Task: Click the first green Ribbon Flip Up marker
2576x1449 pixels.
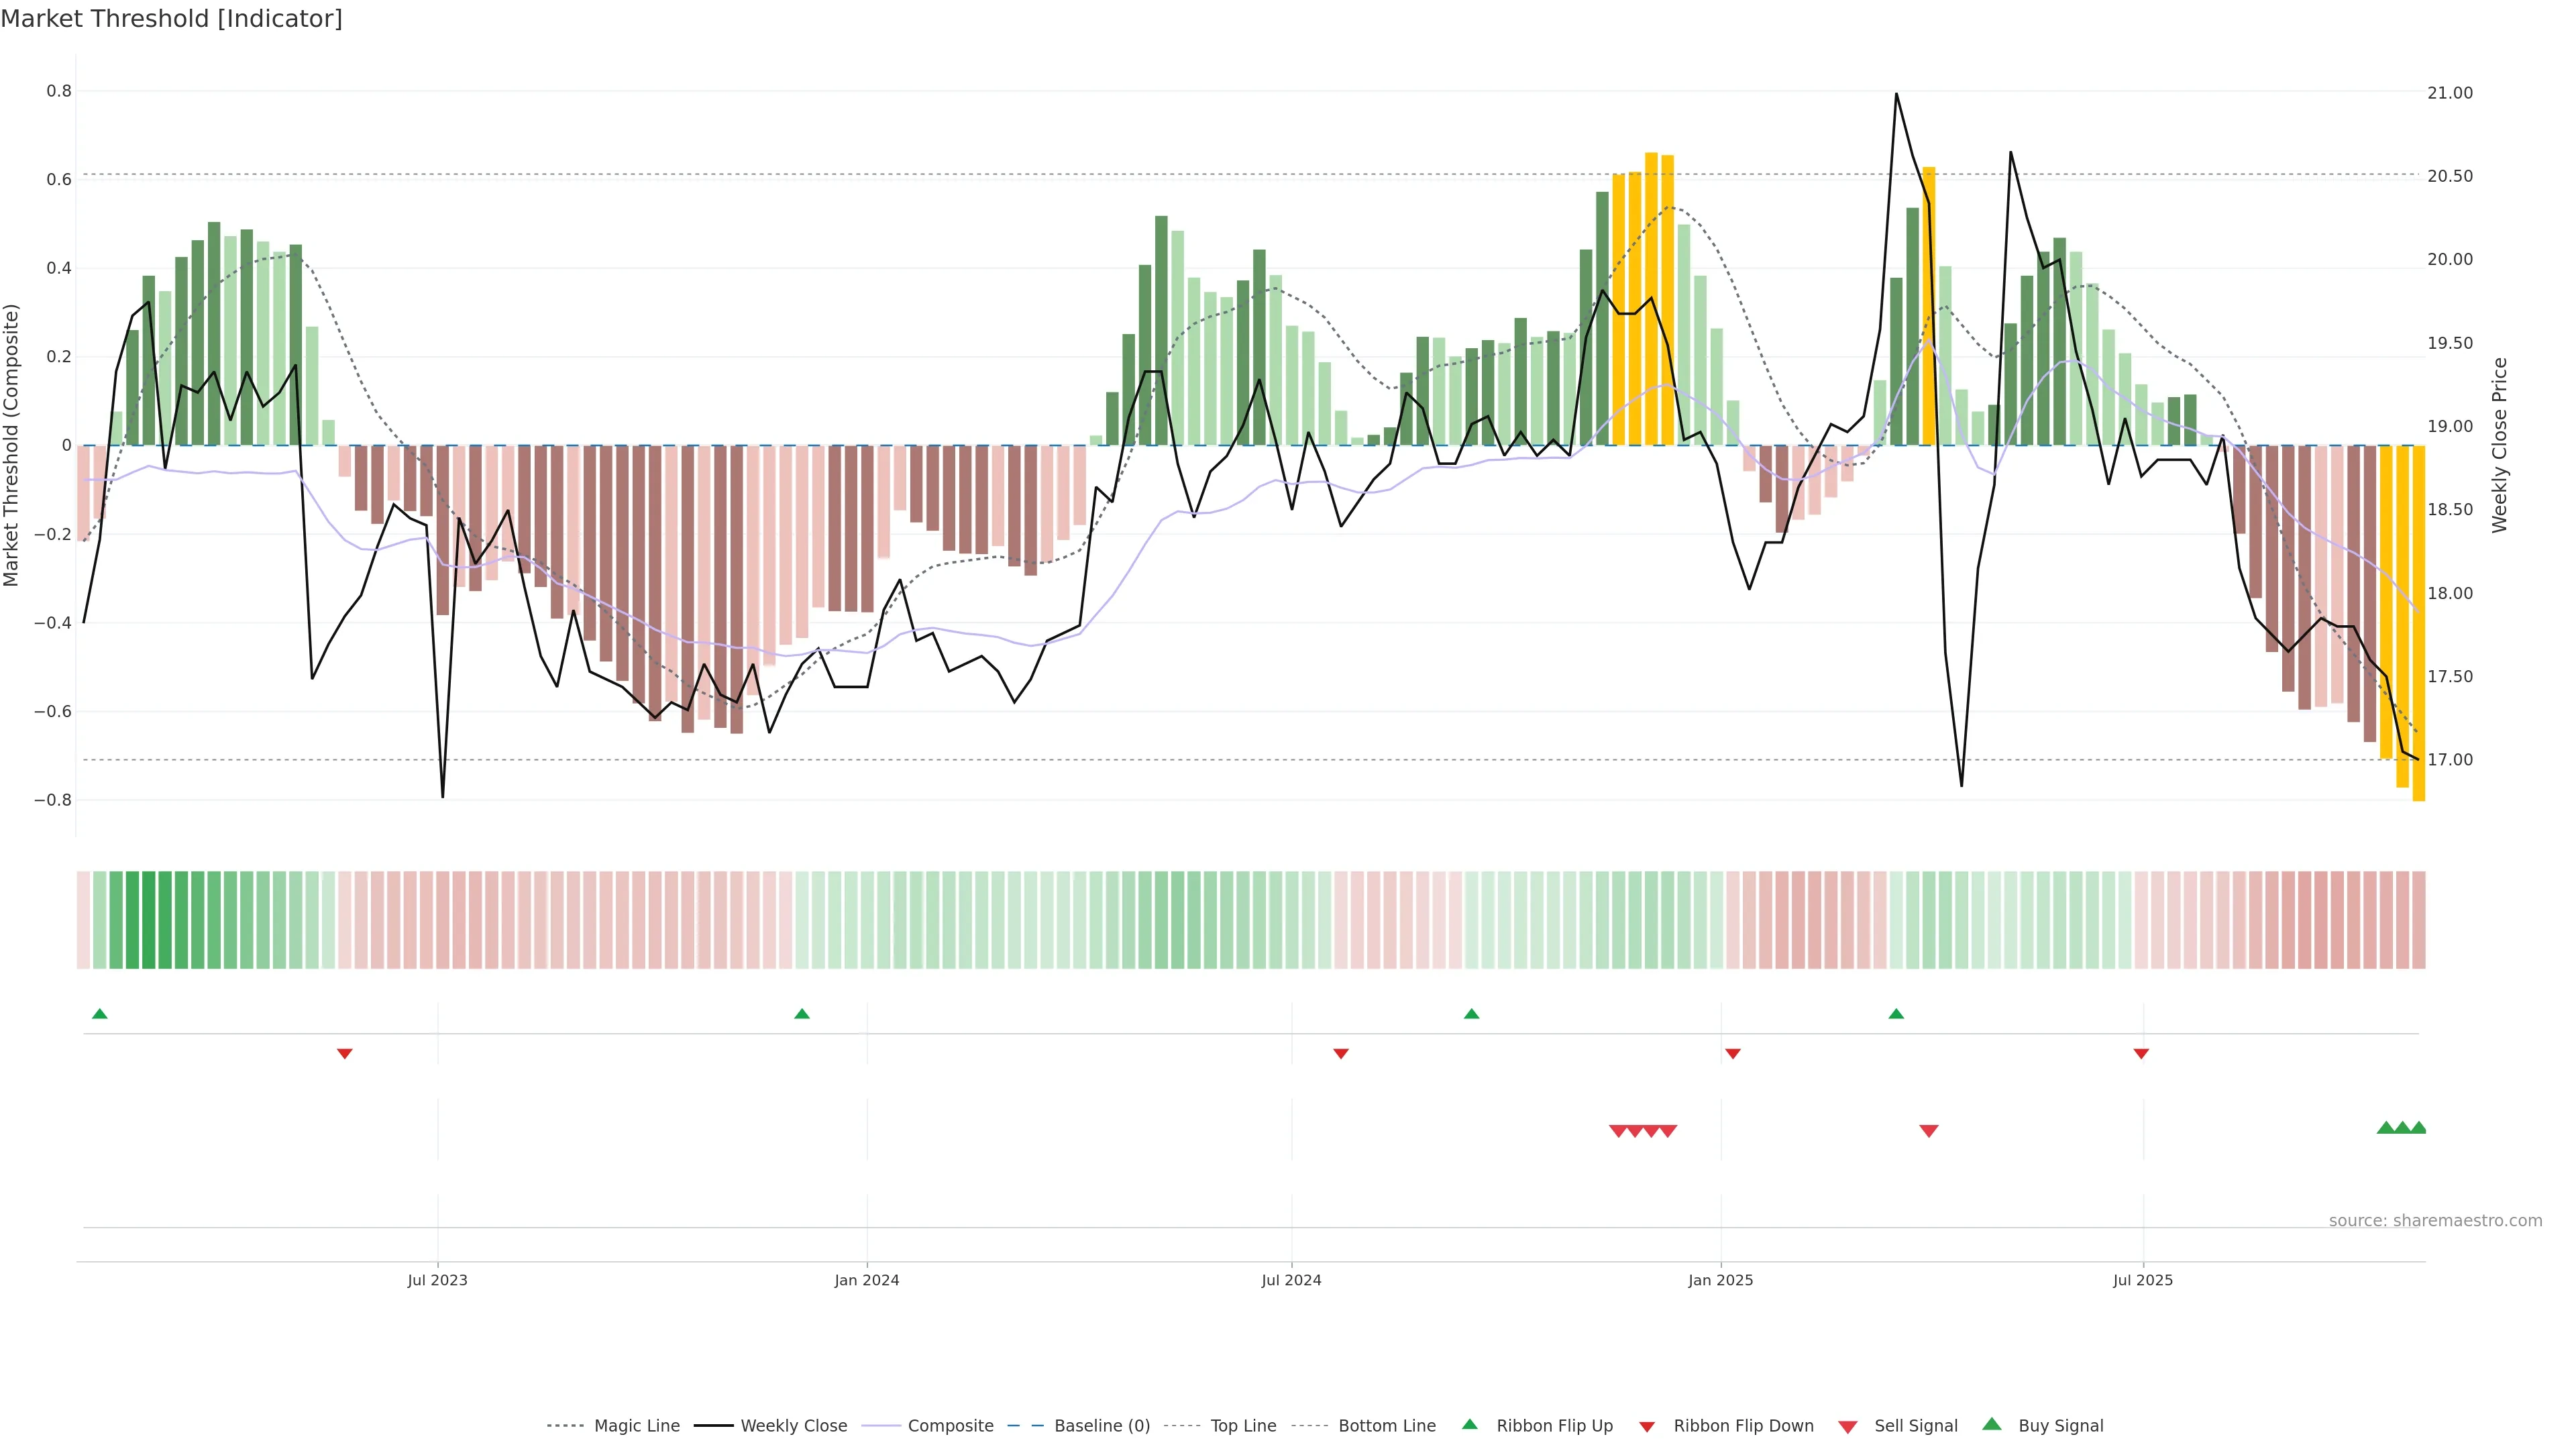Action: pos(99,1014)
